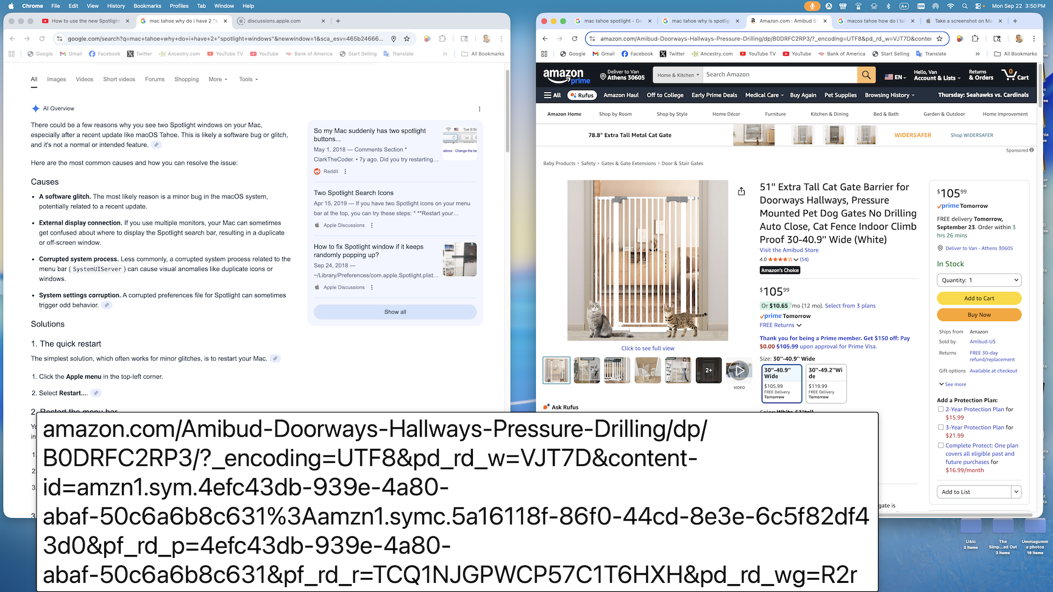The image size is (1053, 592).
Task: Click the Amazon window address bar
Action: tap(766, 38)
